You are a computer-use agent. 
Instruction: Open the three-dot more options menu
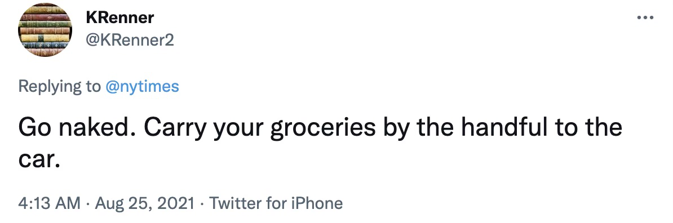tap(645, 18)
